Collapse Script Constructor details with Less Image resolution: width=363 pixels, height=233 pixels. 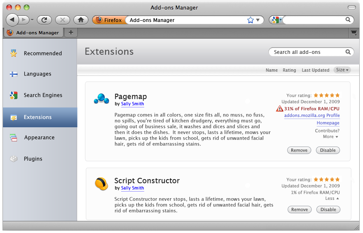[332, 199]
